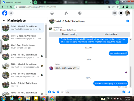Open the Chrome three-dot menu
This screenshot has width=134, height=101.
(131, 7)
